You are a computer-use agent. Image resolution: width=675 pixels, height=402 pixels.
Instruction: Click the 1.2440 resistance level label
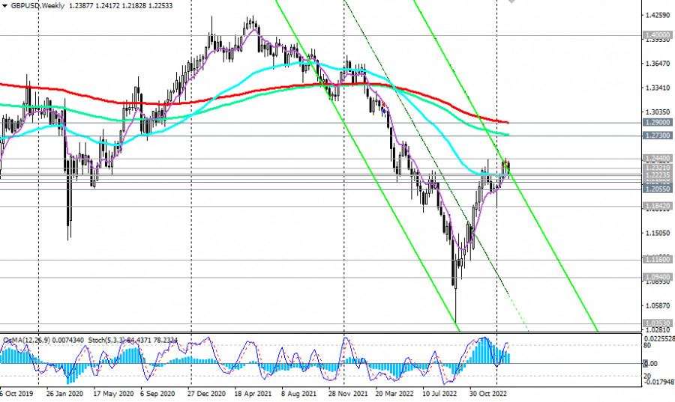(657, 159)
